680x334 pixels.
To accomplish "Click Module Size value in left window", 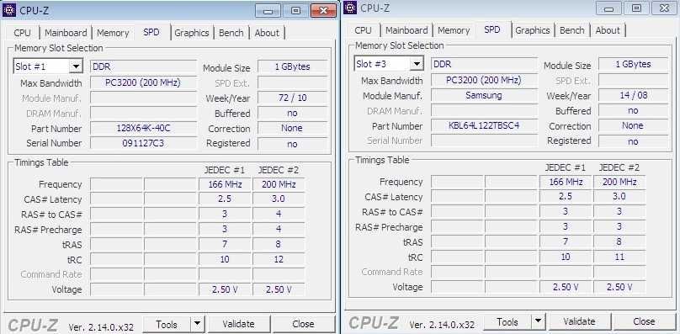I will 292,66.
